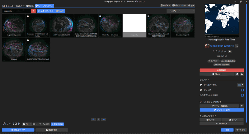Rate the wallpaper with the first star

214,51
